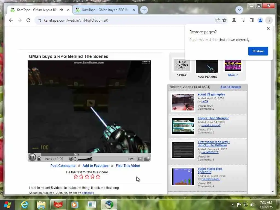280x210 pixels.
Task: Rate video five stars
Action: click(x=98, y=177)
